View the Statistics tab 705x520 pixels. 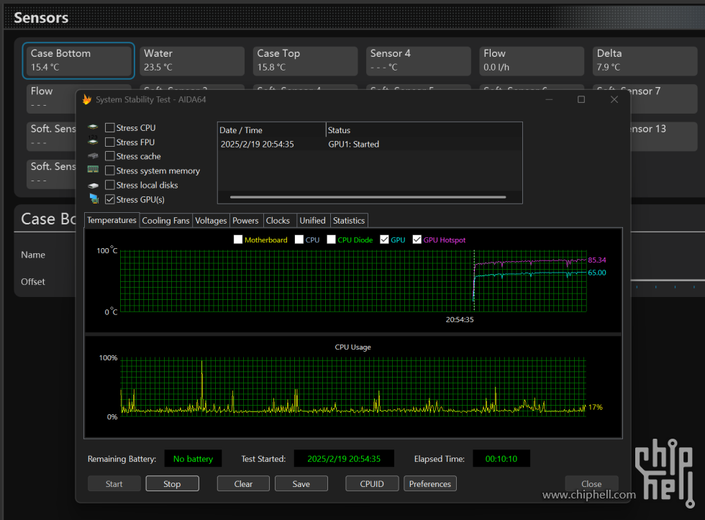coord(349,221)
